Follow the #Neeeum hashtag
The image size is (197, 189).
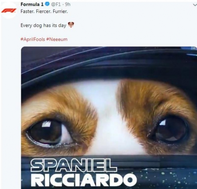coord(57,39)
